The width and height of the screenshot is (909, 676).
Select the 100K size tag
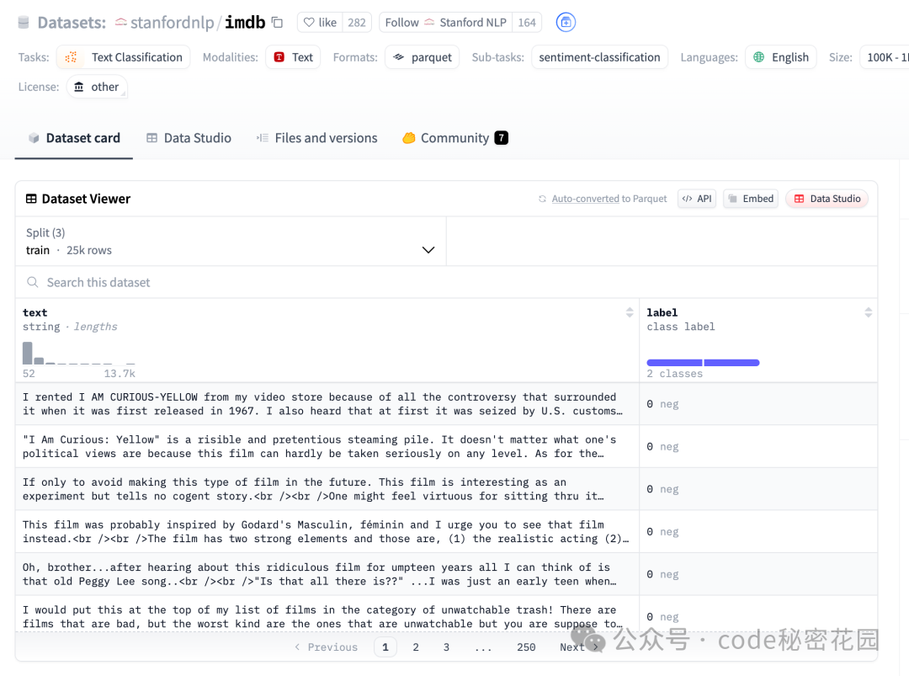point(885,57)
